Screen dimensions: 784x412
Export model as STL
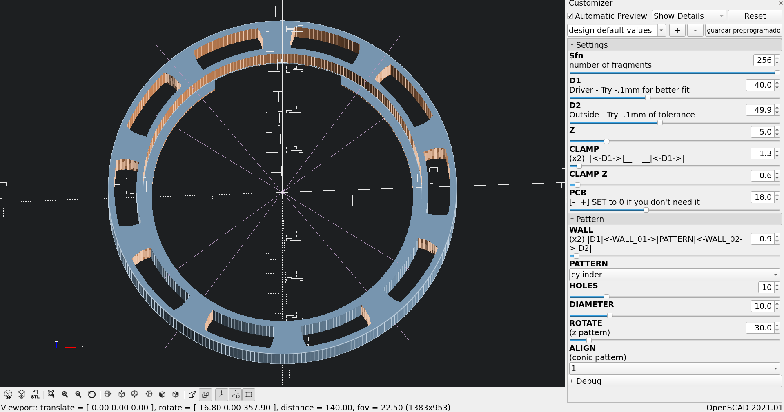pos(35,394)
